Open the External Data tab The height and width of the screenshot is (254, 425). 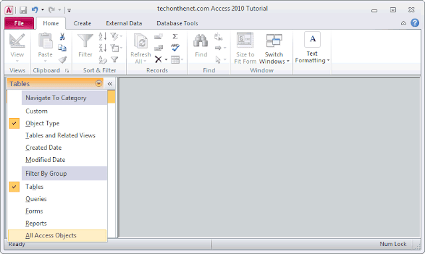(124, 23)
